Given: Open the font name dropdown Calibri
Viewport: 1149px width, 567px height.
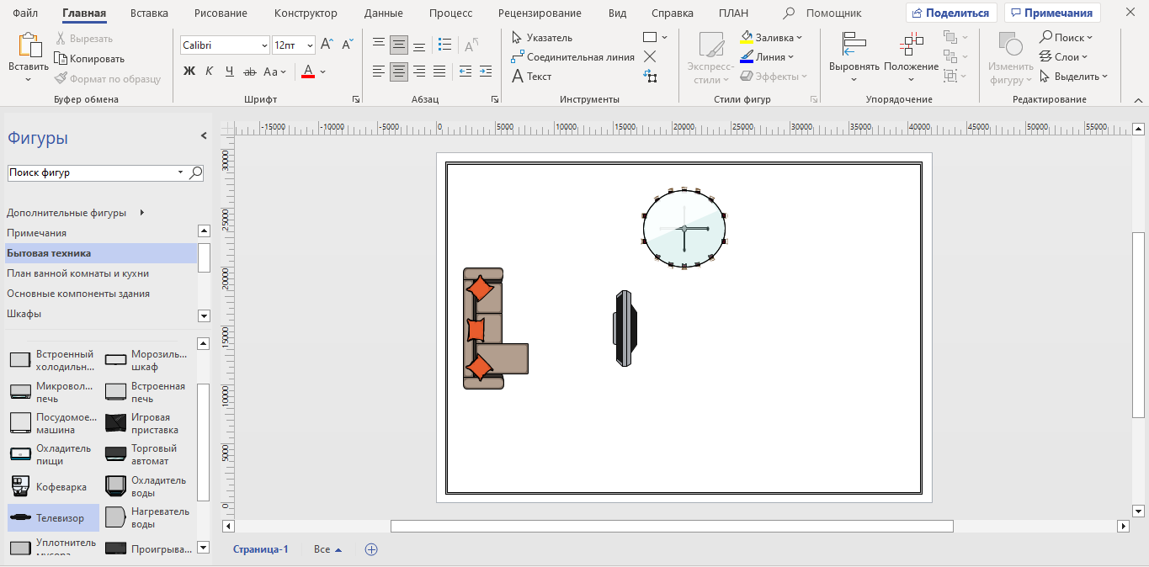Looking at the screenshot, I should click(263, 45).
